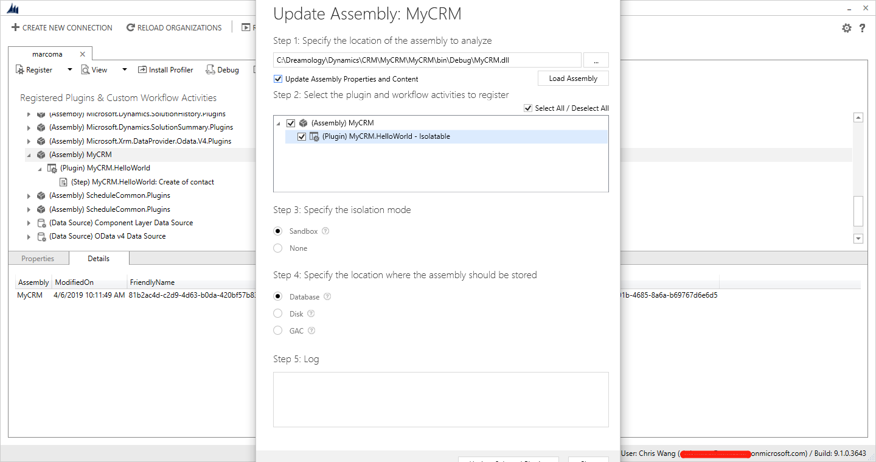Click the assembly cube icon beside MyCRM
The height and width of the screenshot is (462, 876).
point(40,154)
